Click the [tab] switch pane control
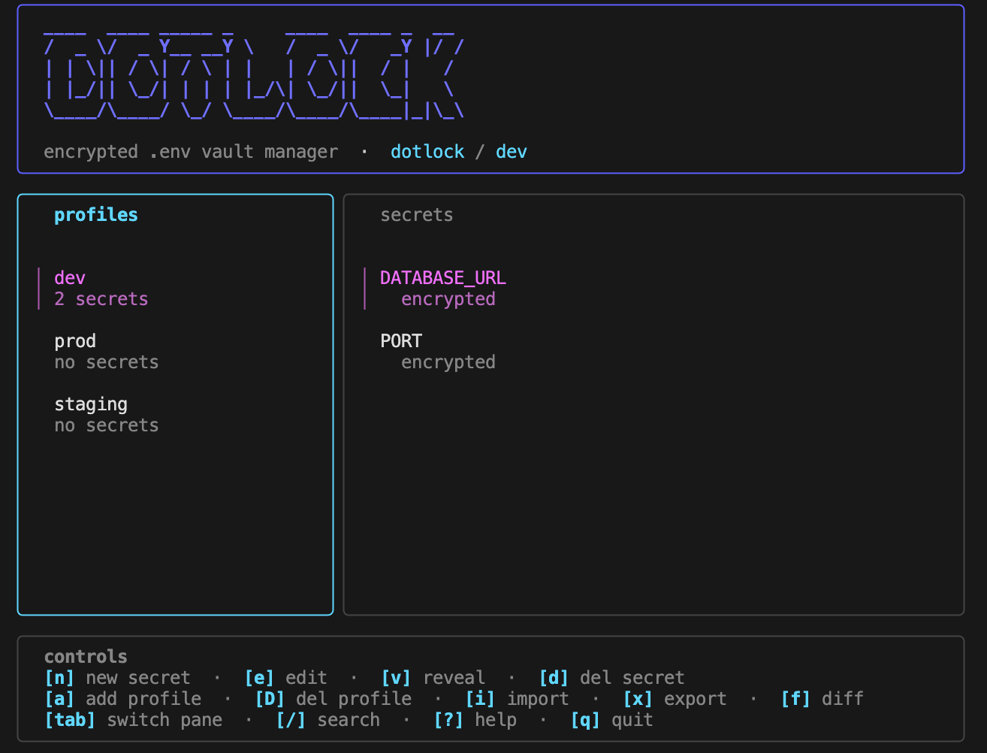 coord(133,720)
